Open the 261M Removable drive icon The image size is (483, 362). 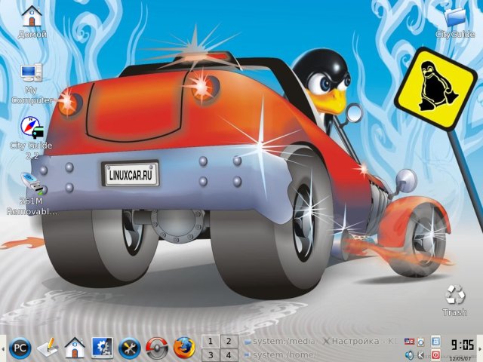tap(32, 184)
